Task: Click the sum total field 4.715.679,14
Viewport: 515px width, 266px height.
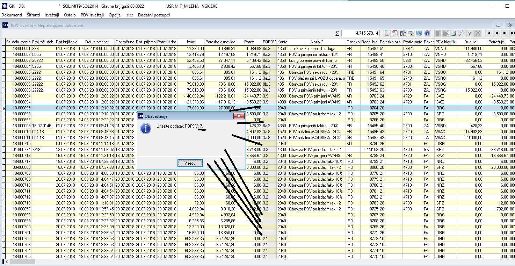Action: (x=361, y=33)
